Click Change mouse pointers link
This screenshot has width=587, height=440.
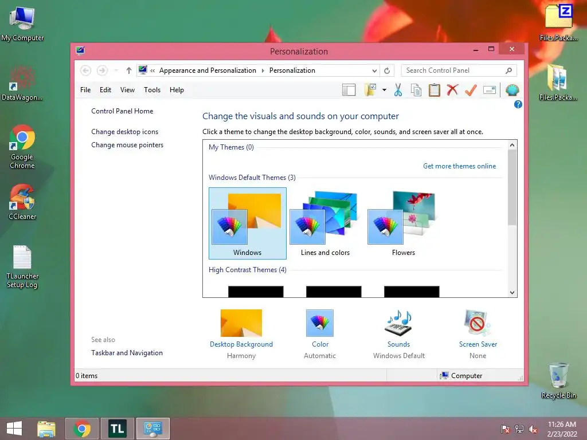point(127,145)
